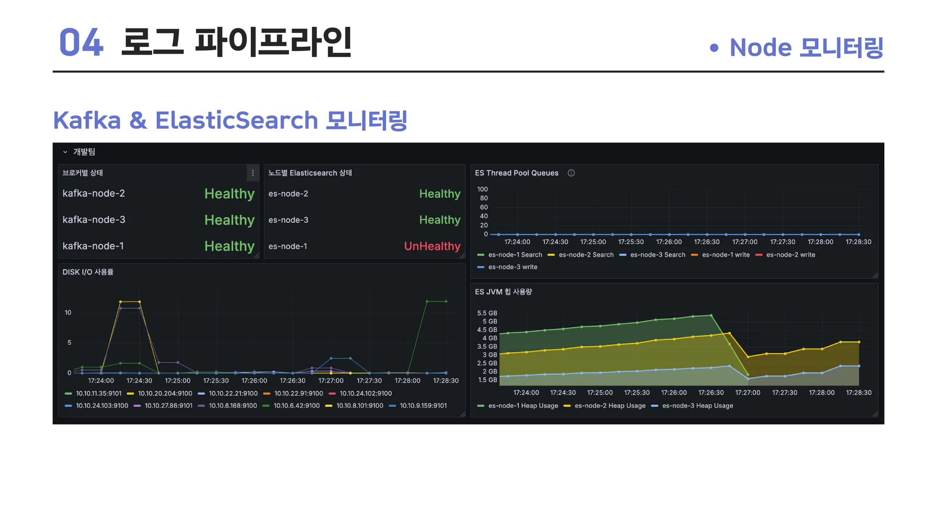Click the Node 모니터링 heading text
Screen dimensions: 937x527
coord(806,48)
